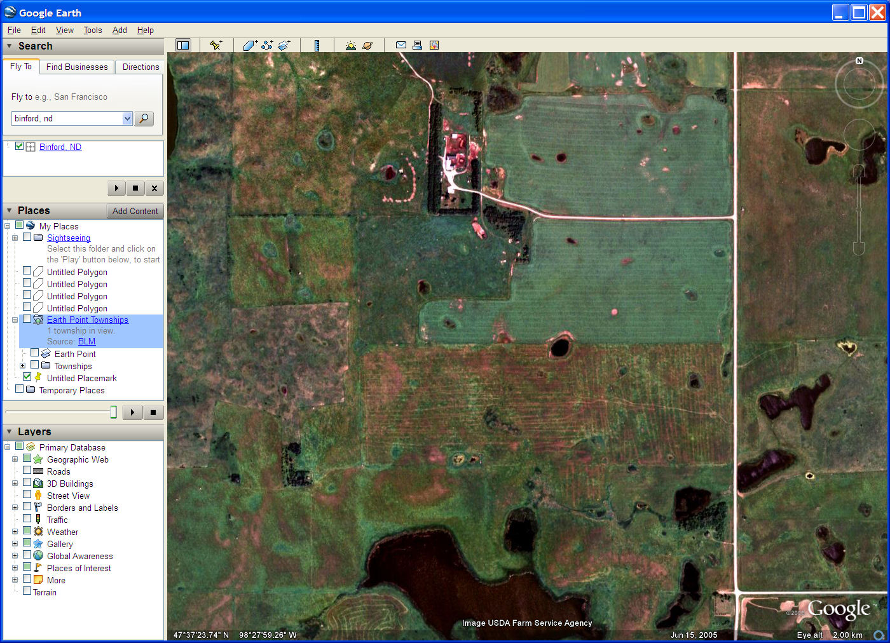
Task: Switch to the Find Businesses tab
Action: click(x=77, y=67)
